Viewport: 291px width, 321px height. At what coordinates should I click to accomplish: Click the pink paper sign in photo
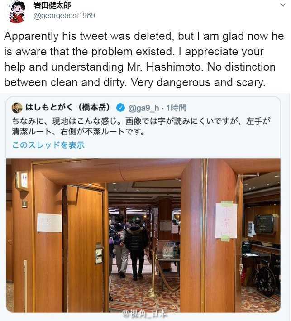(226, 221)
